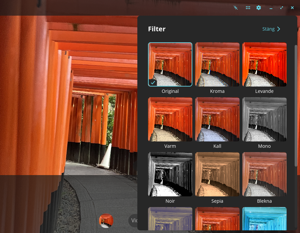Apply the Sepia filter
This screenshot has width=300, height=233.
click(217, 174)
